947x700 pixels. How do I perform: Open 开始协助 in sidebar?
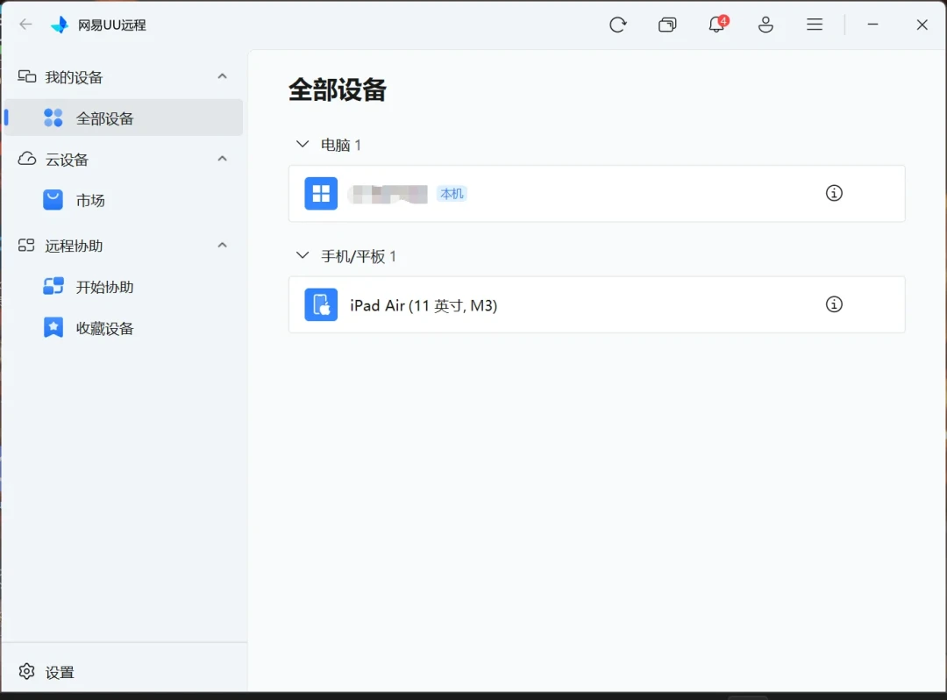pyautogui.click(x=124, y=287)
